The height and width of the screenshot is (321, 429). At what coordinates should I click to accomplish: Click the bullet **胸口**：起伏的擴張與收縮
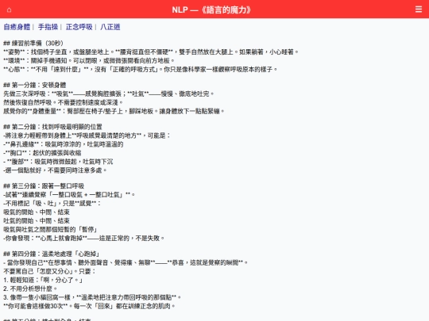42,153
